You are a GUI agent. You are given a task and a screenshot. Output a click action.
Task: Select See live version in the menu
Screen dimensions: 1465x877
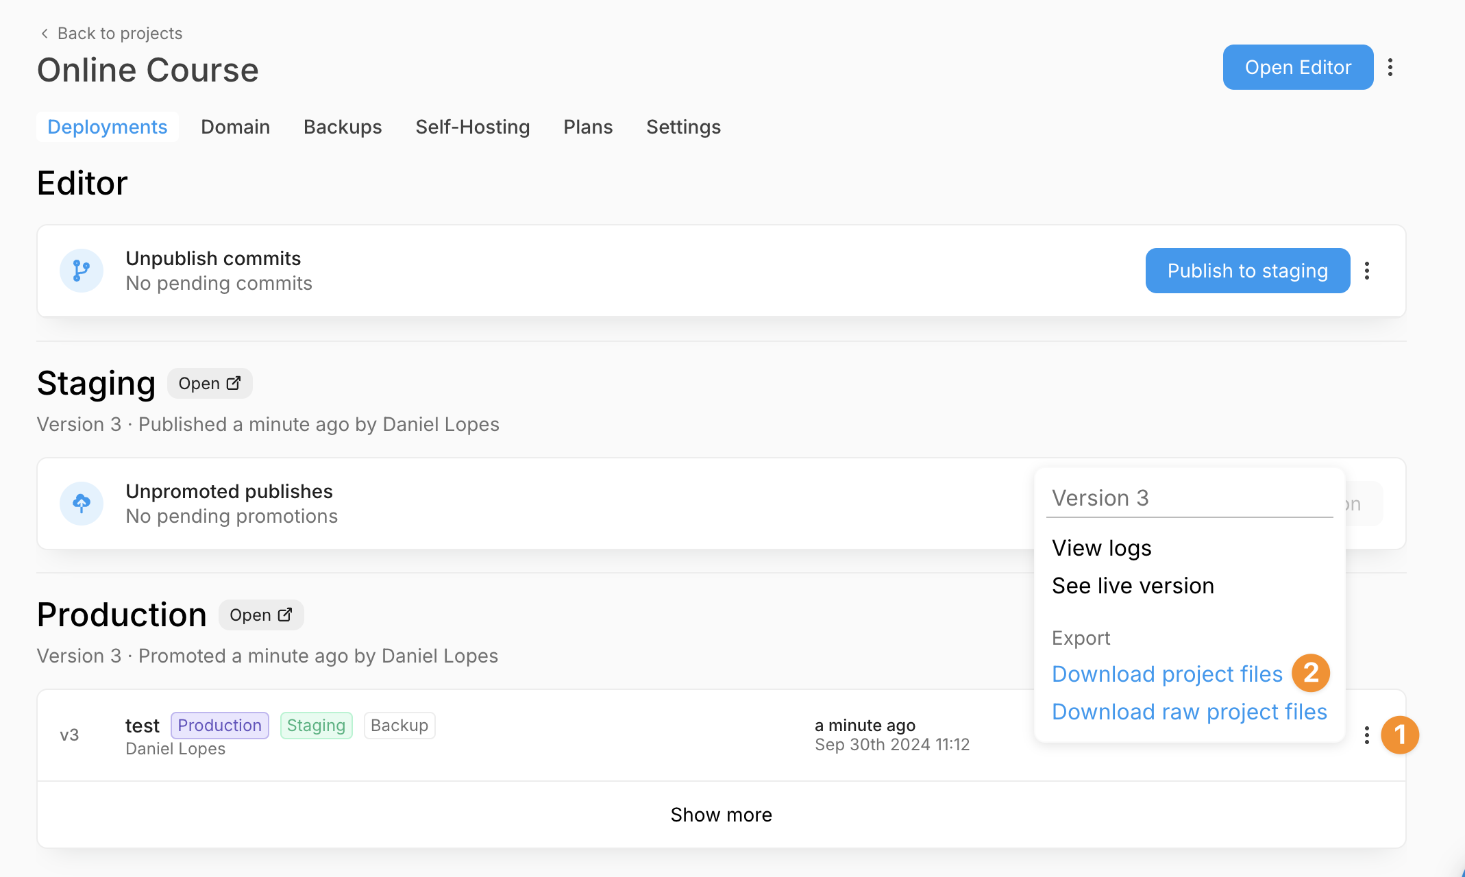pyautogui.click(x=1133, y=585)
